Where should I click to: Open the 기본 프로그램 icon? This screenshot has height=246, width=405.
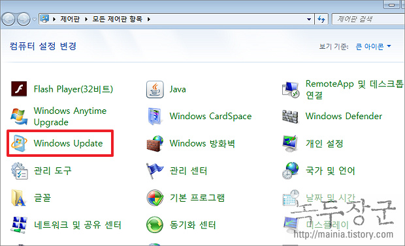pyautogui.click(x=155, y=198)
